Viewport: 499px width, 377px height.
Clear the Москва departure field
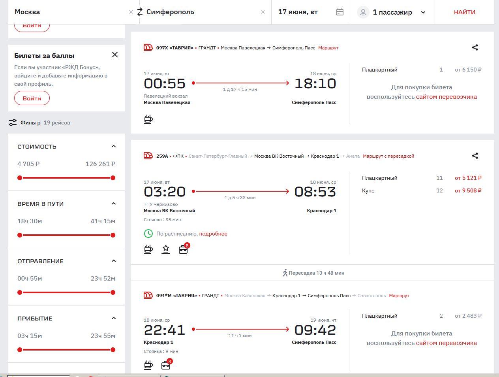pos(131,12)
